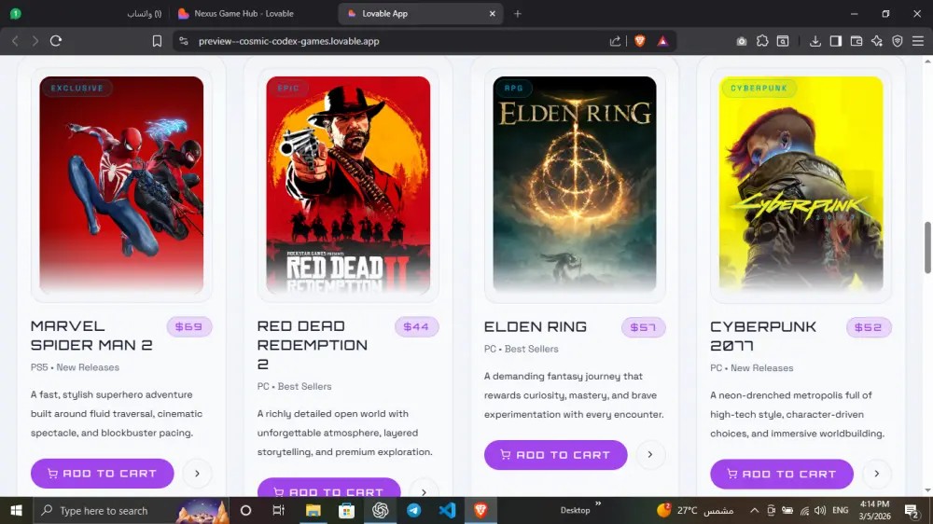
Task: Go forward to next page
Action: tap(35, 41)
